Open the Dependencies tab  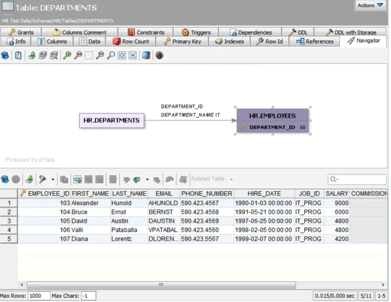tap(250, 32)
